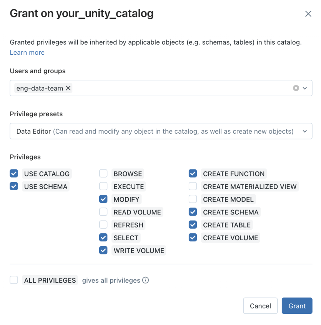
Task: Expand the Users and groups dropdown arrow
Action: coord(305,88)
